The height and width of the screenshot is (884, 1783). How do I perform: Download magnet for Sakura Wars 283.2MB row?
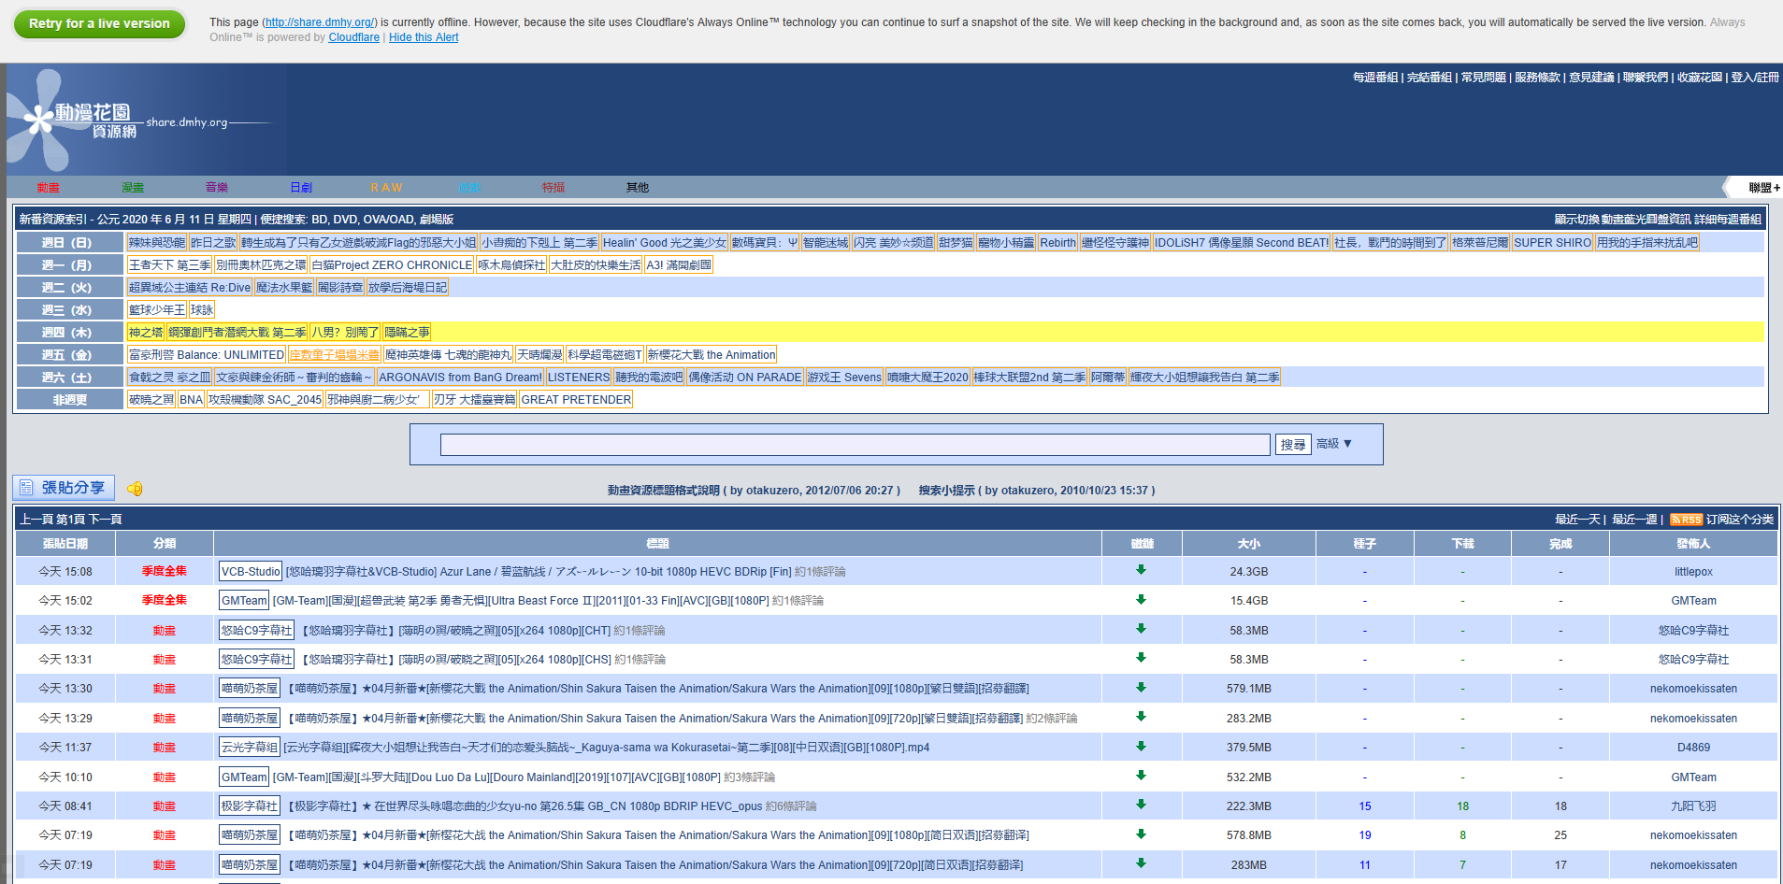tap(1141, 717)
